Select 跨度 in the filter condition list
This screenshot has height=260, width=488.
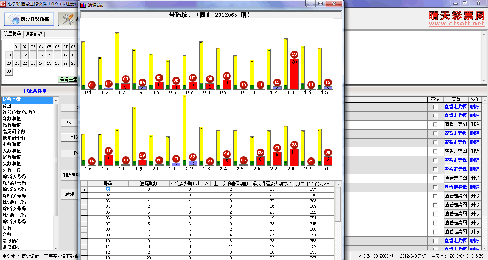(7, 106)
